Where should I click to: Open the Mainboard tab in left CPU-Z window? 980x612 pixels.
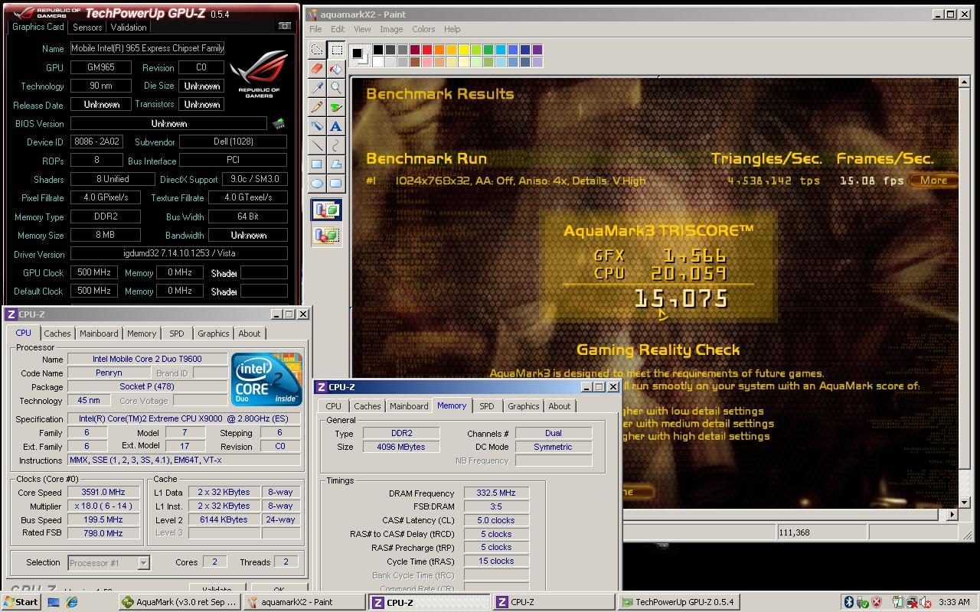tap(99, 334)
